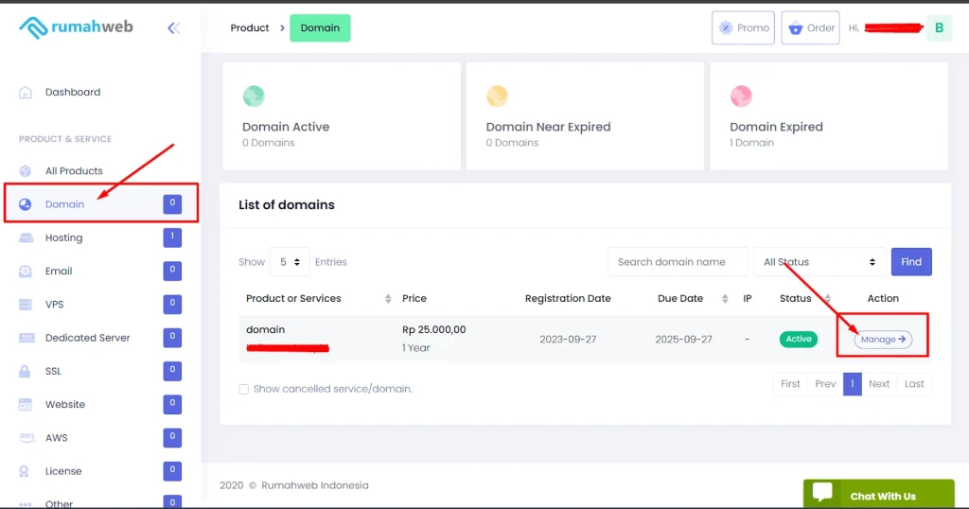Click the License badge icon
969x509 pixels.
[x=24, y=471]
